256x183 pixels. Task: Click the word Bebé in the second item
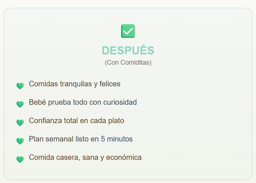[x=36, y=103]
